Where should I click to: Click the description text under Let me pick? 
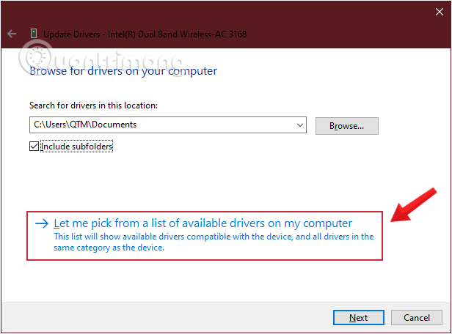coord(213,242)
